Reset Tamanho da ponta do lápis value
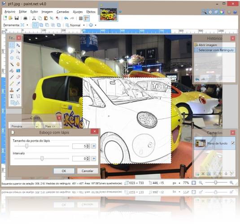 click(x=94, y=146)
